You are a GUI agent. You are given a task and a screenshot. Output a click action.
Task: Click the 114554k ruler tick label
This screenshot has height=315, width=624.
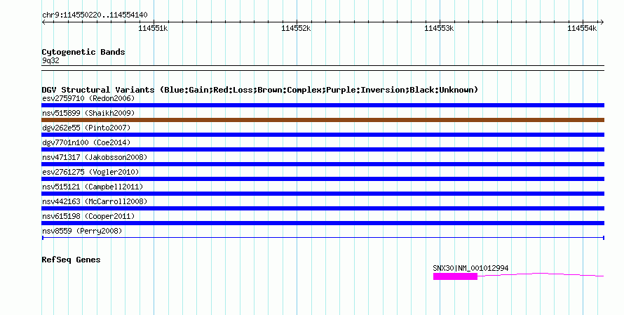pos(582,28)
